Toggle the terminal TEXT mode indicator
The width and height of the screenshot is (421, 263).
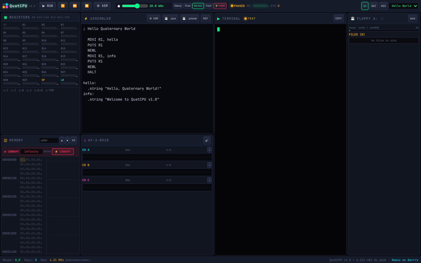250,19
